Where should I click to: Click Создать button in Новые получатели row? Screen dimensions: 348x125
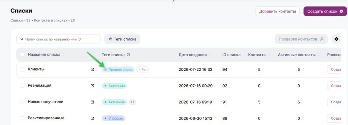tap(334, 102)
